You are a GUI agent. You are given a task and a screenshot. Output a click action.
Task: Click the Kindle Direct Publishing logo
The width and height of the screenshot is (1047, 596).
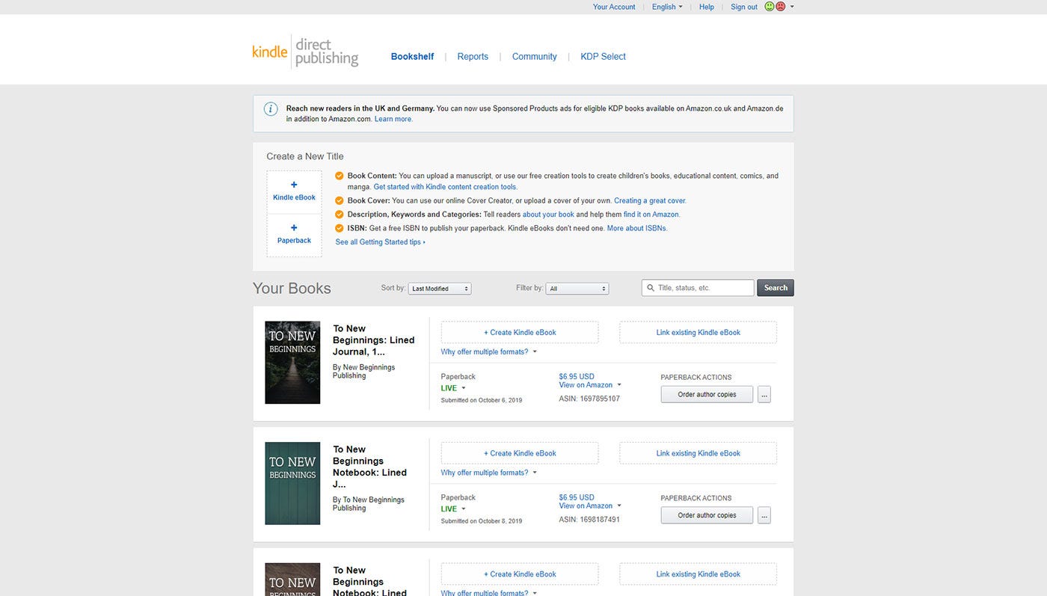click(x=305, y=53)
